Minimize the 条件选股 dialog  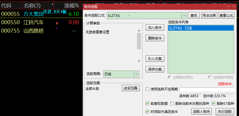click(x=228, y=6)
